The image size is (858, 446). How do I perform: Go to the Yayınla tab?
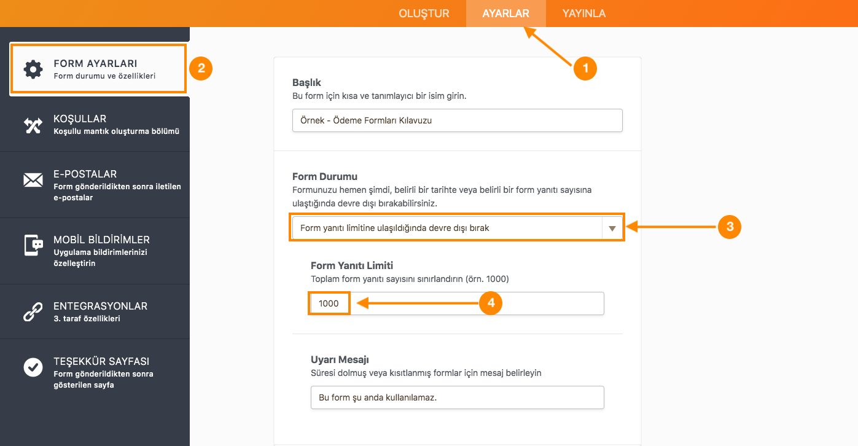click(x=583, y=14)
